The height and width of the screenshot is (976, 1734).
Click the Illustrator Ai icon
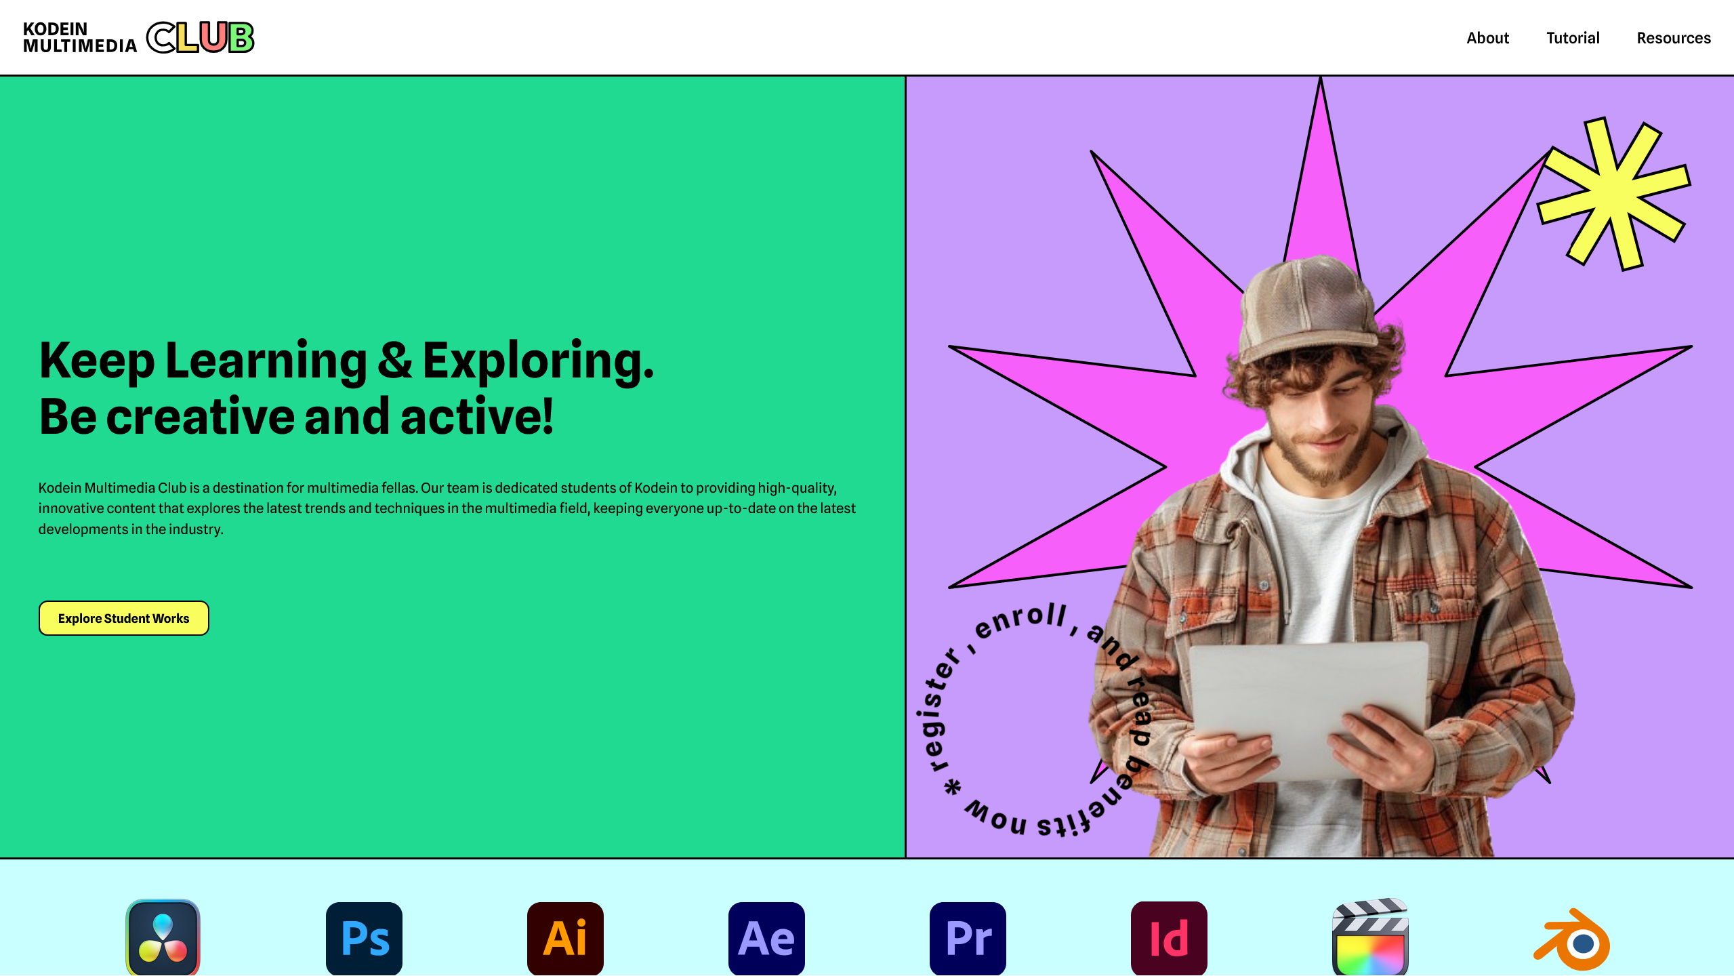[565, 938]
